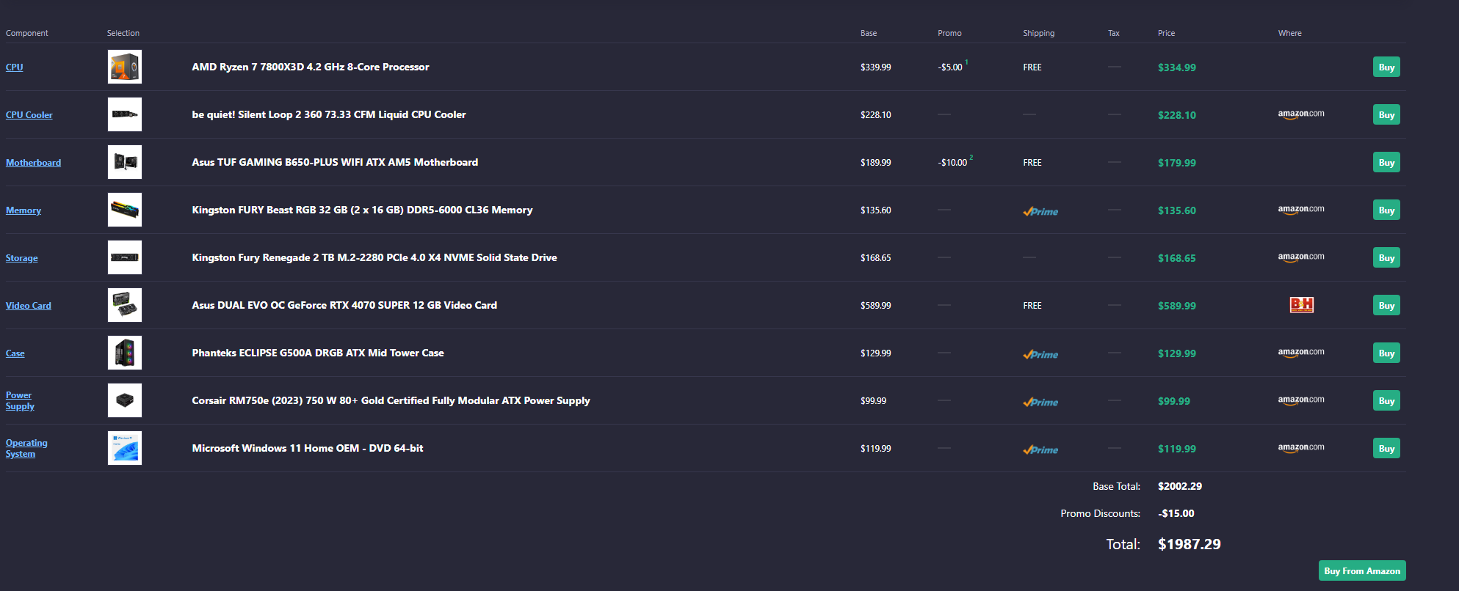Click the $179.99 motherboard price

pos(1176,163)
